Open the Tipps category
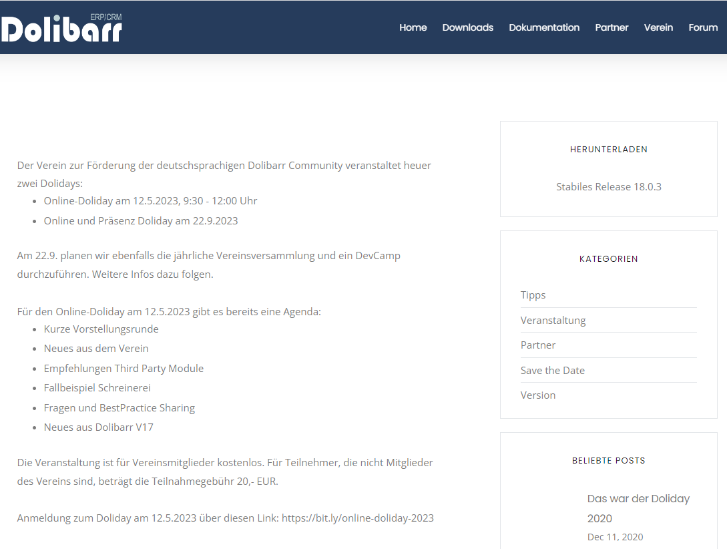 [x=533, y=295]
